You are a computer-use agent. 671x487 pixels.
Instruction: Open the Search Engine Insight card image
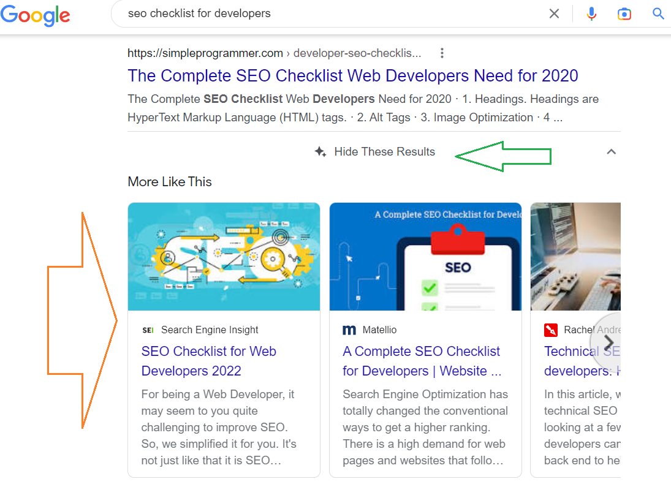(224, 256)
